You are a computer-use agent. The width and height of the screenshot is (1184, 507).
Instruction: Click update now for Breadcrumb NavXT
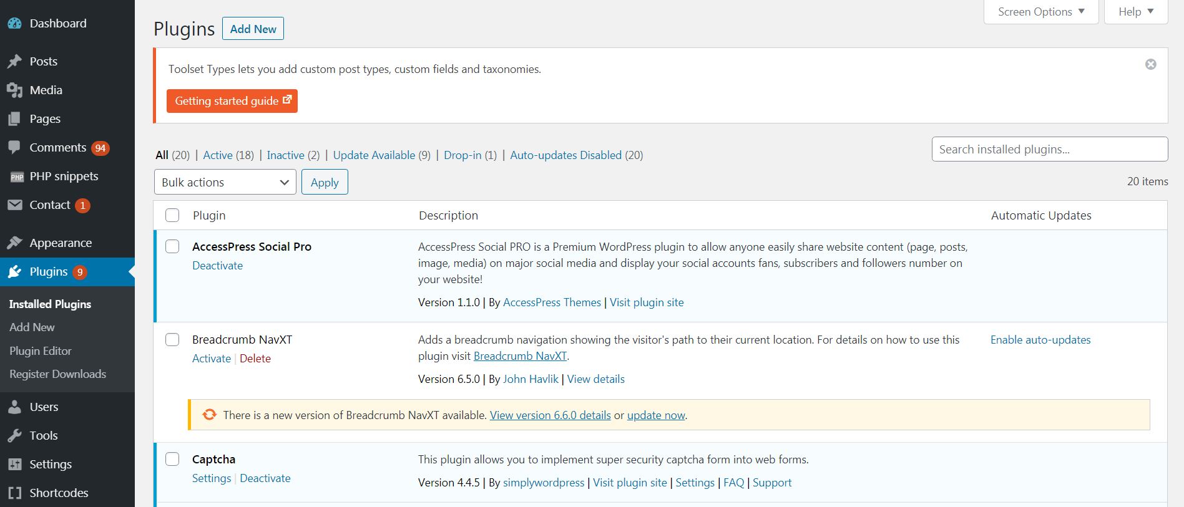(x=656, y=415)
